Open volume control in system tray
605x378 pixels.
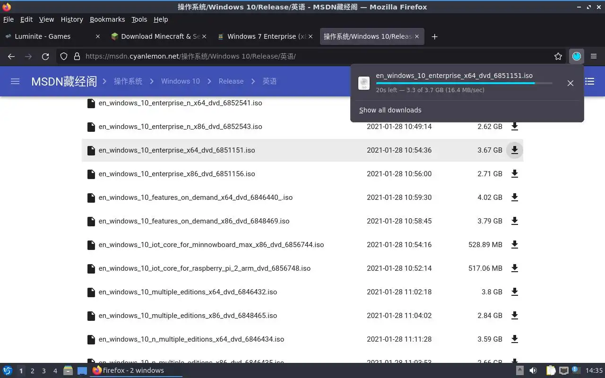(x=533, y=370)
